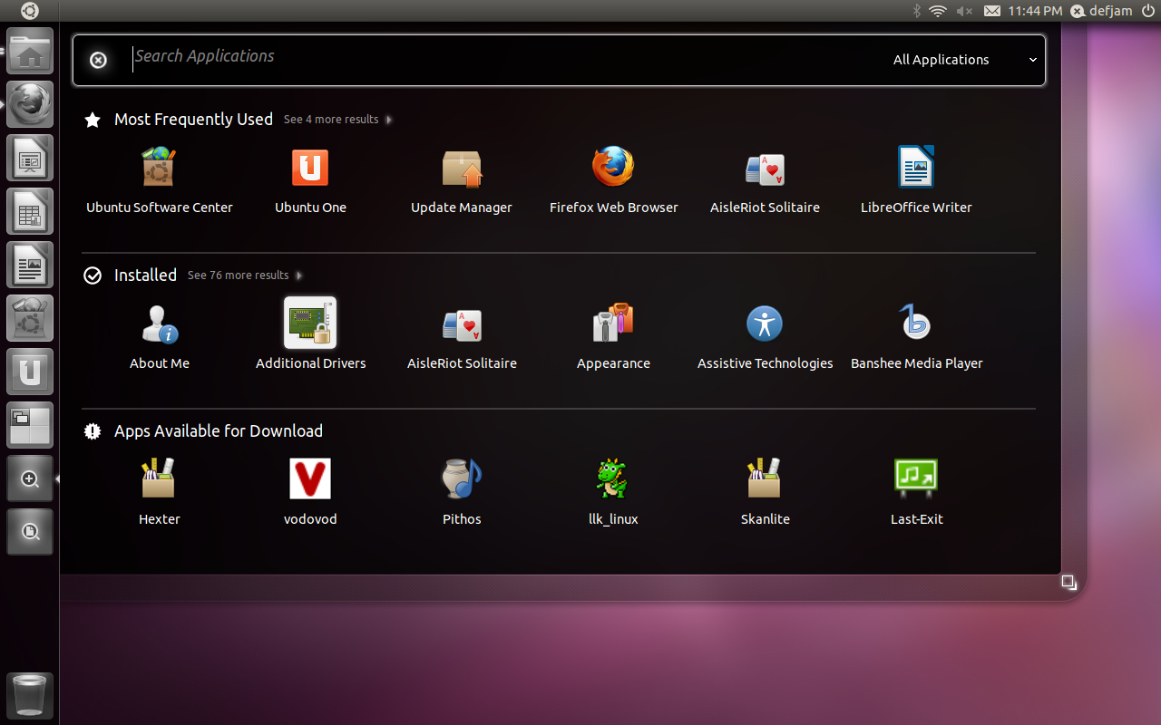The width and height of the screenshot is (1161, 725).
Task: Click Ubuntu Software Center in the launcher
Action: pos(30,318)
